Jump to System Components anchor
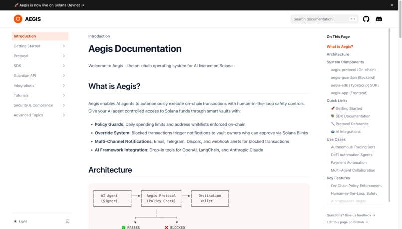Image resolution: width=402 pixels, height=229 pixels. click(x=345, y=62)
